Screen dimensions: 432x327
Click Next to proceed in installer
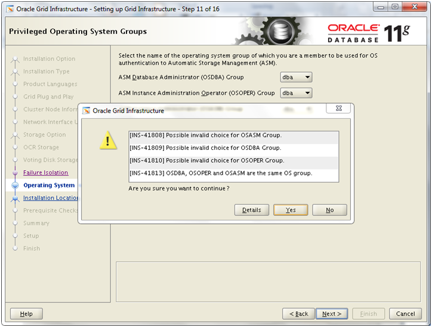[x=332, y=314]
